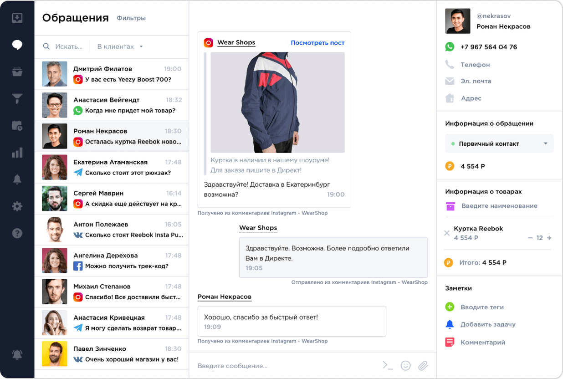Click the envelope icon beside Эл. почта
The image size is (563, 379).
[x=450, y=81]
